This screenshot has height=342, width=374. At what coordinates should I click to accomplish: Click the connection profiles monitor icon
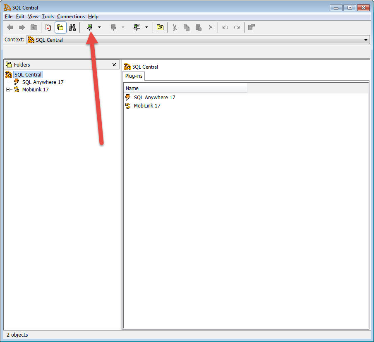pos(137,27)
